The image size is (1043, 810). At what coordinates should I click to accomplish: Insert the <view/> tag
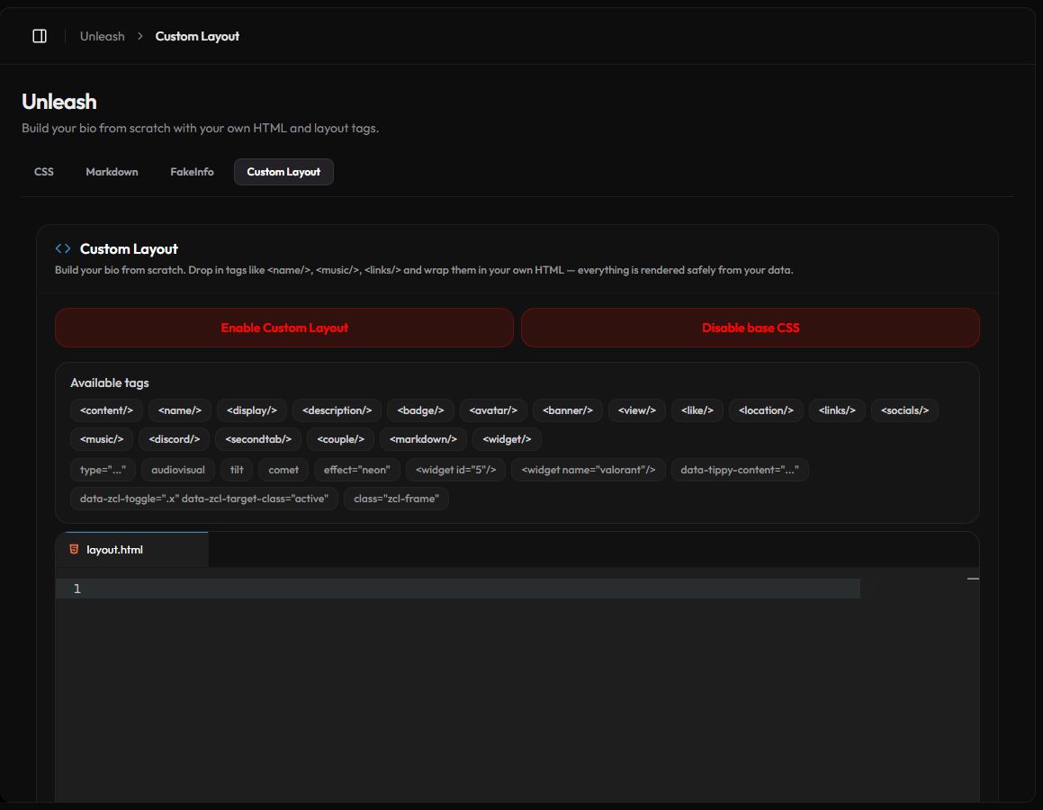pos(636,410)
